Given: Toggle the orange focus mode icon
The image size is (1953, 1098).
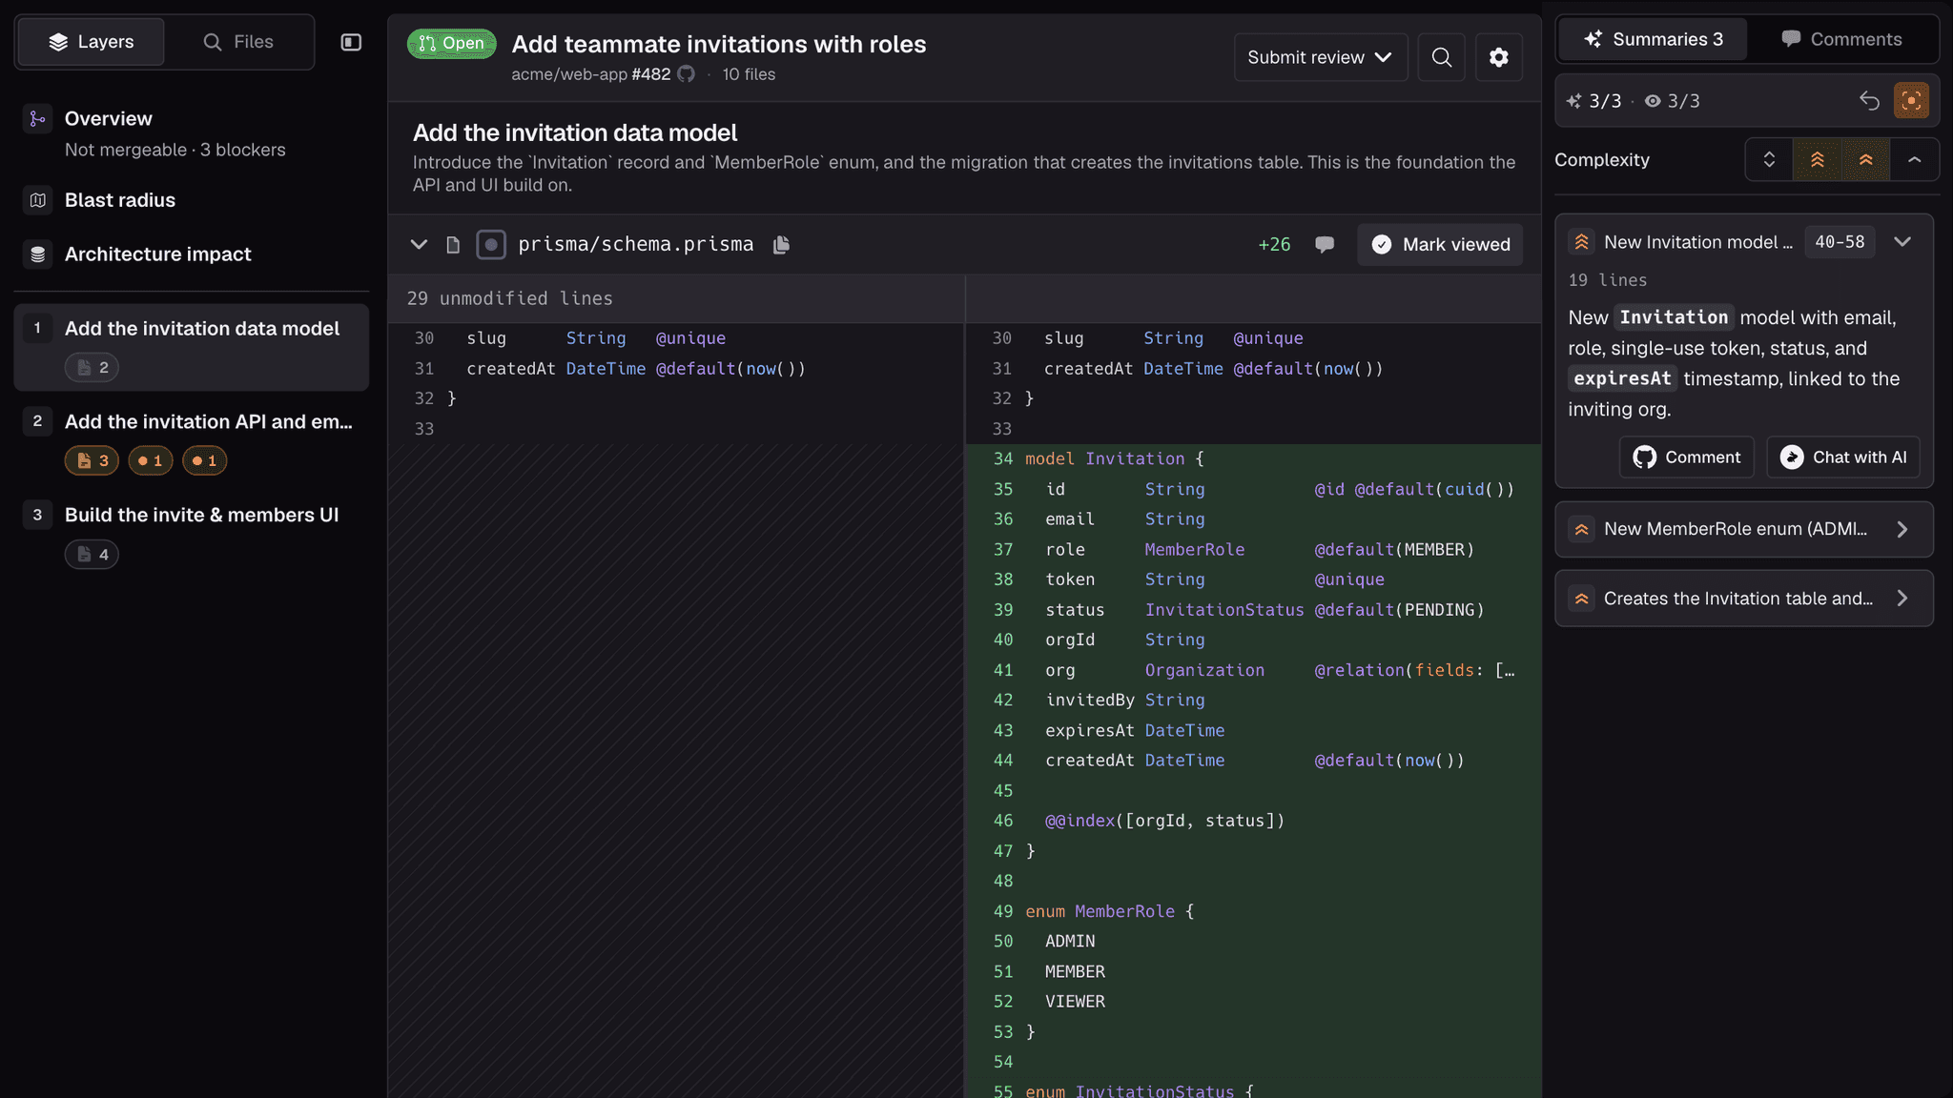Looking at the screenshot, I should (1911, 100).
